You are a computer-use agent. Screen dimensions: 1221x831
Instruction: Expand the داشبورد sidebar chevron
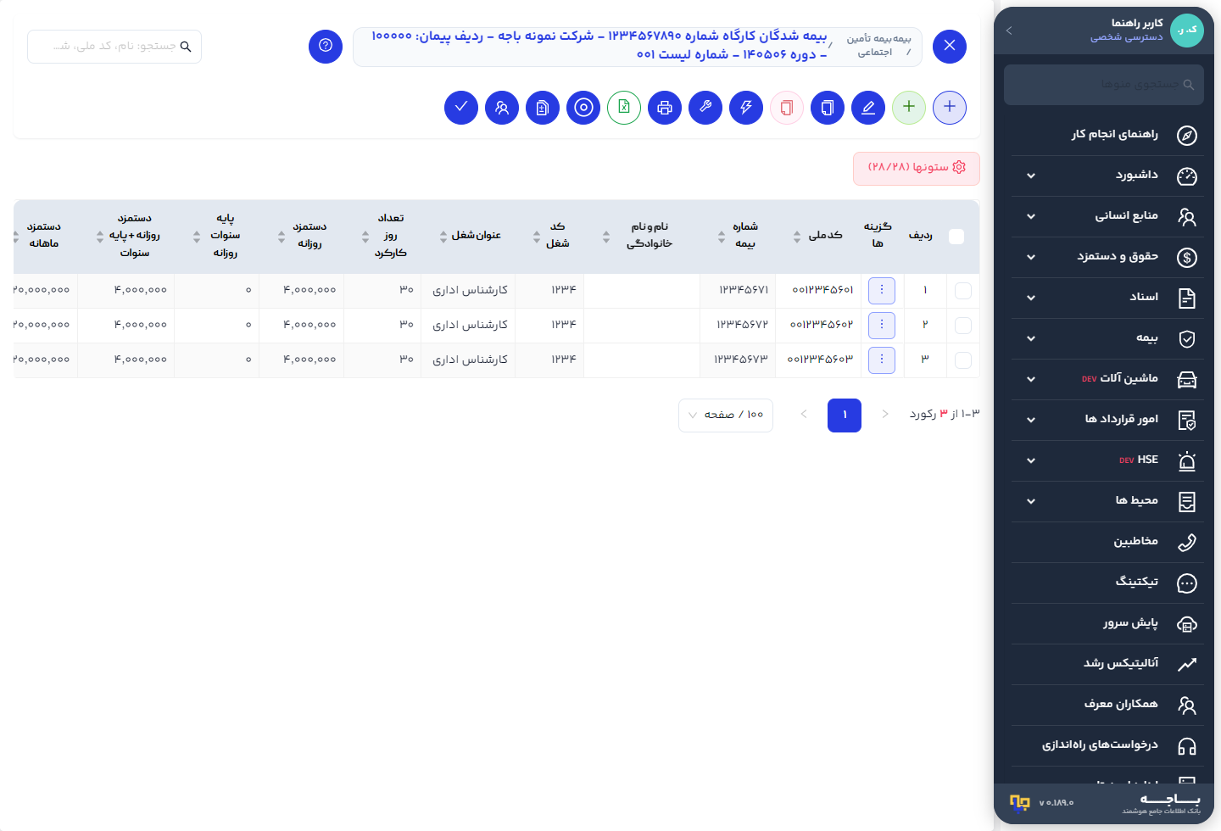point(1031,176)
